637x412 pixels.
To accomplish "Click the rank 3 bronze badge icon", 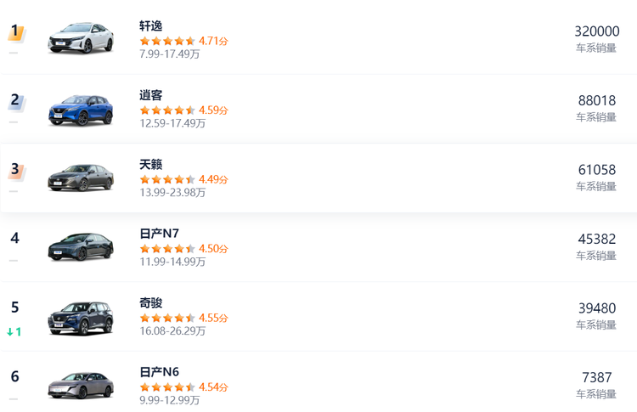I will click(15, 170).
